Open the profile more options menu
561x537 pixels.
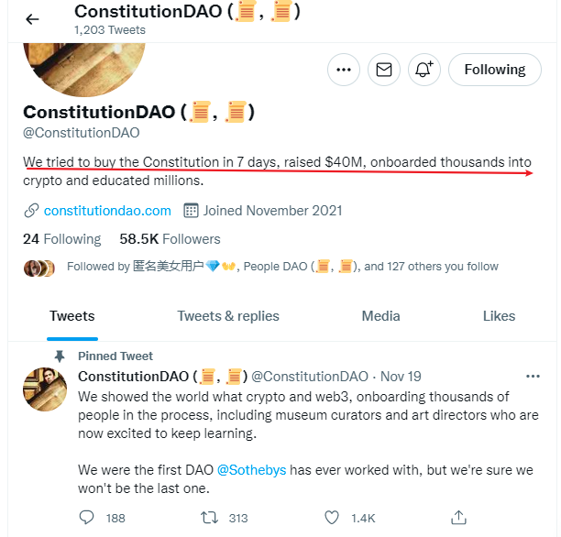tap(344, 70)
